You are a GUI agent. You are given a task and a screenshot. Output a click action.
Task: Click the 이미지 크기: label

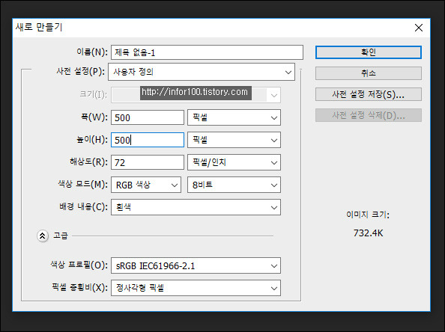(x=368, y=215)
